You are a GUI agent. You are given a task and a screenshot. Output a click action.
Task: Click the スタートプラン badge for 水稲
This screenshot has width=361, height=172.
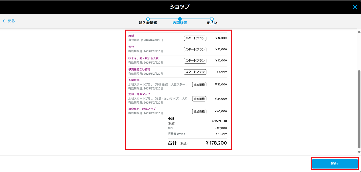(x=195, y=38)
